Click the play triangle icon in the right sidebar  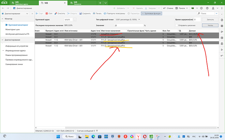pyautogui.click(x=222, y=50)
